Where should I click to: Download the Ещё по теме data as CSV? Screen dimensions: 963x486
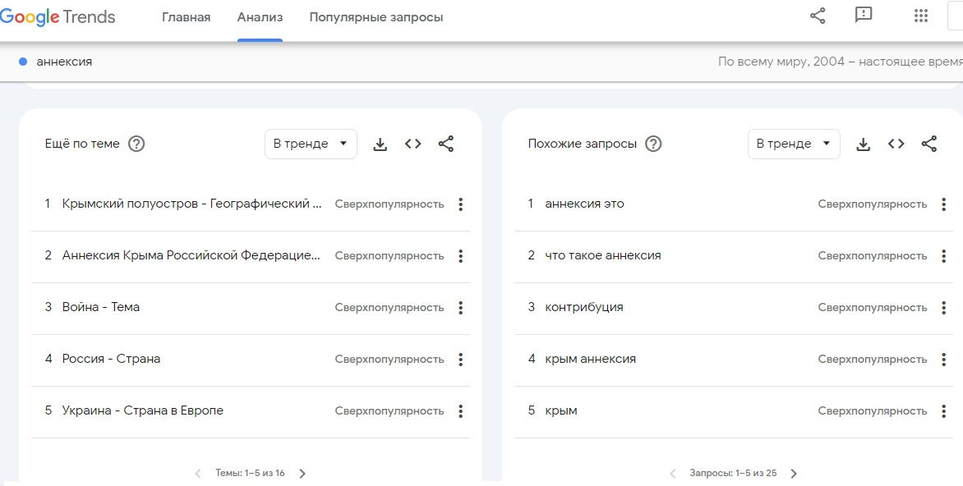tap(380, 144)
